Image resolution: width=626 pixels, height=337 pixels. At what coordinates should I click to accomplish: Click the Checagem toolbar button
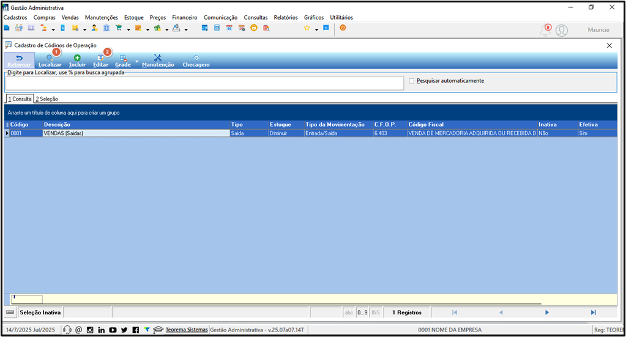point(196,61)
